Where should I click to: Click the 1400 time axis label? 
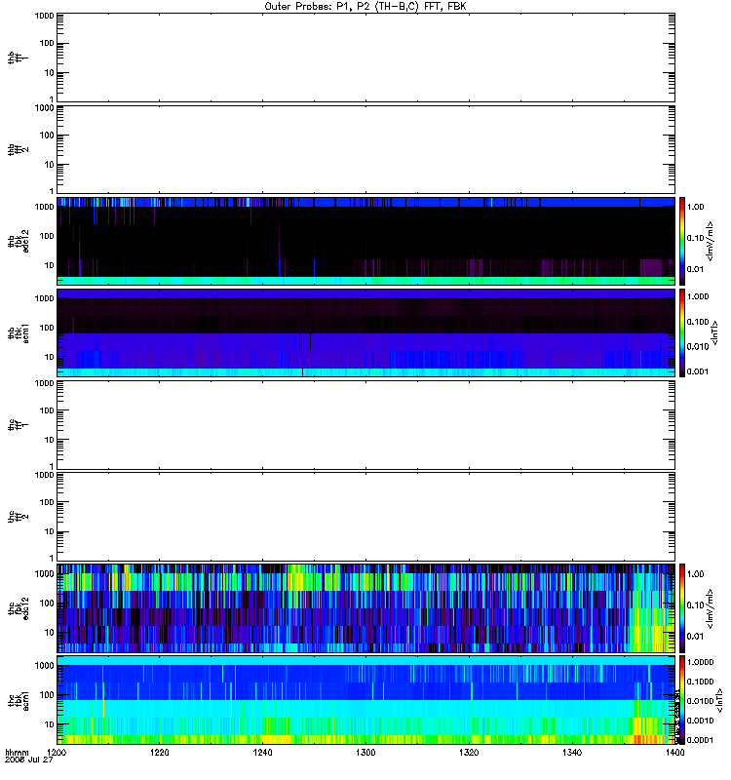tap(674, 752)
